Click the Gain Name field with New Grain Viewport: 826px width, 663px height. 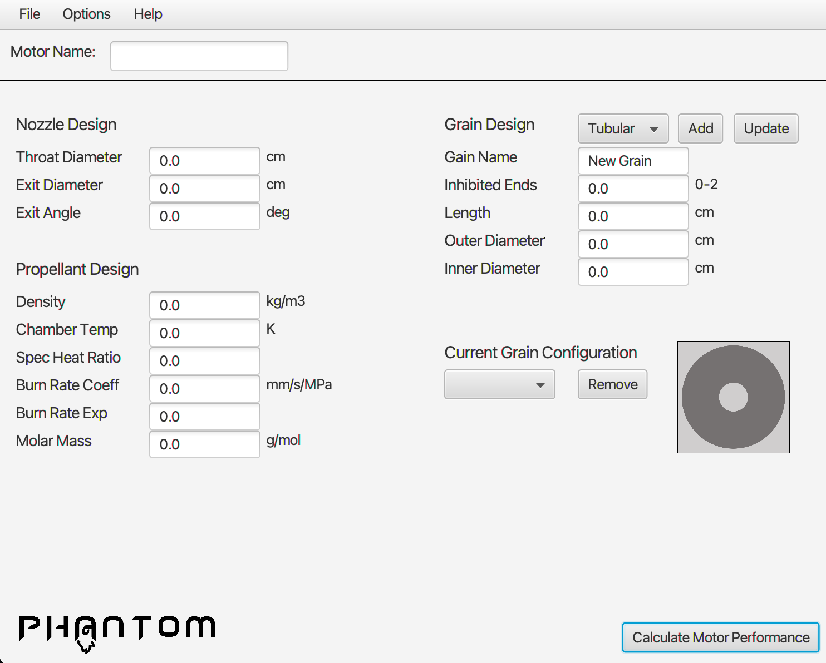pos(633,161)
